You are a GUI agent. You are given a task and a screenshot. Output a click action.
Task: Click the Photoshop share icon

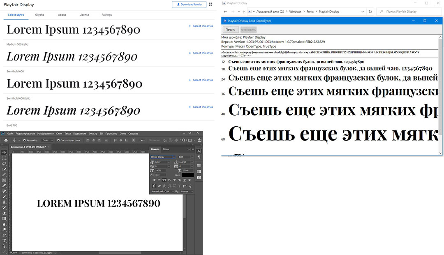click(199, 140)
